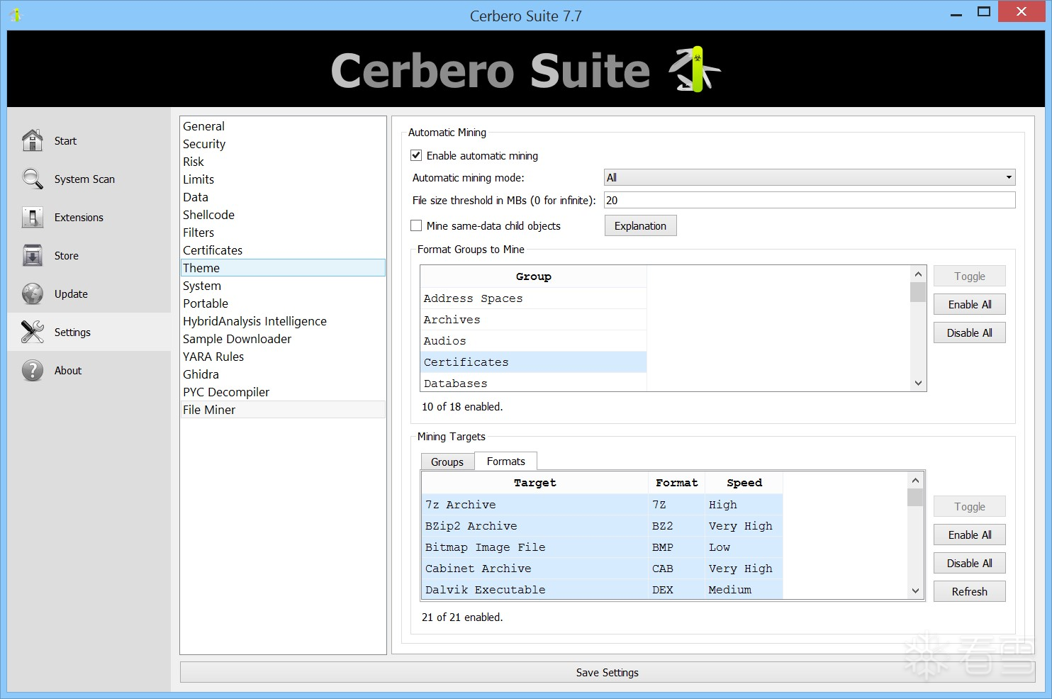The width and height of the screenshot is (1052, 699).
Task: Select HybridAnalysis Intelligence settings
Action: coord(283,321)
